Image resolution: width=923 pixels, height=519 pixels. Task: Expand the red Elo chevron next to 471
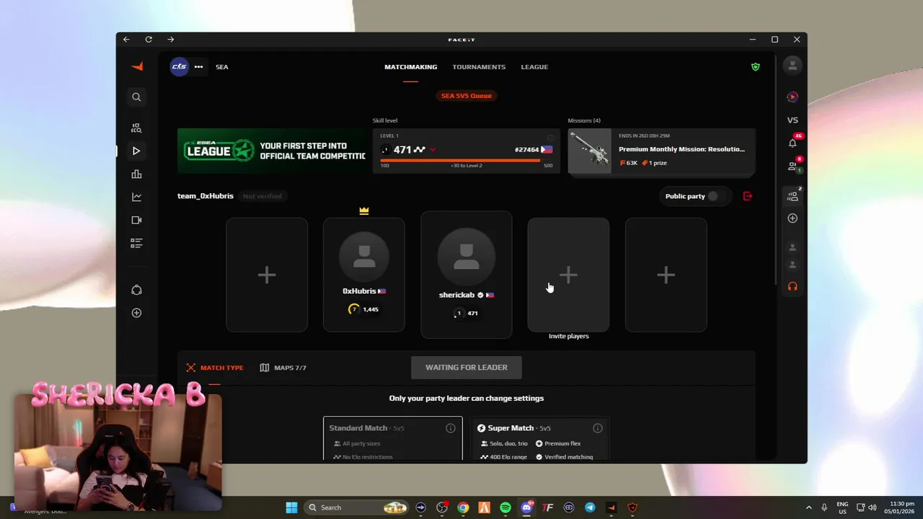(433, 150)
